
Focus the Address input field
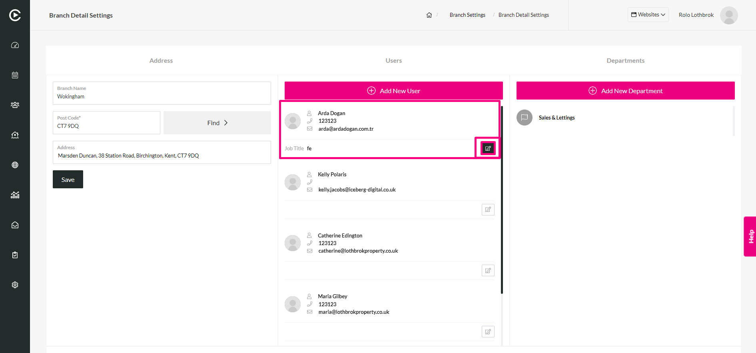(162, 152)
